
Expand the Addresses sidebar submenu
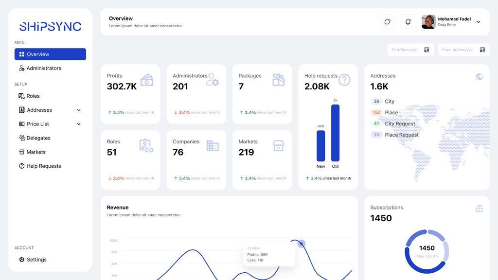pyautogui.click(x=79, y=110)
